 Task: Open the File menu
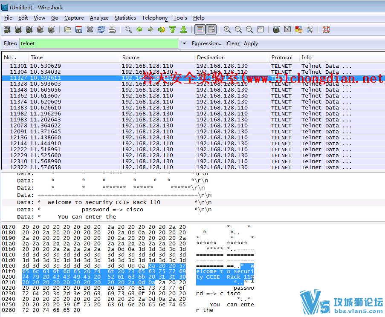click(8, 18)
